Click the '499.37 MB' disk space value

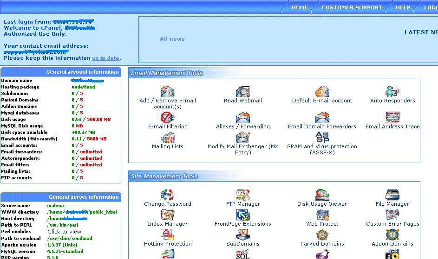tap(84, 133)
